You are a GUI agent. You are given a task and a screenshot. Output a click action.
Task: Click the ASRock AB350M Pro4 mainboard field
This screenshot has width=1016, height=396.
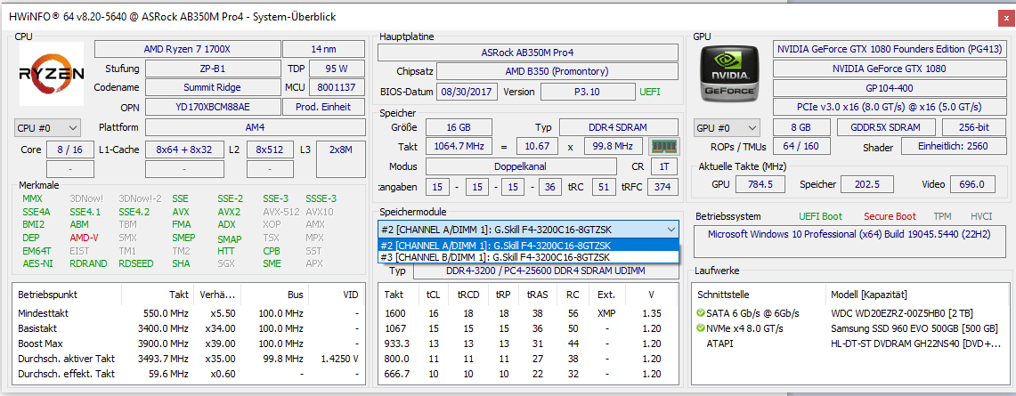click(527, 53)
